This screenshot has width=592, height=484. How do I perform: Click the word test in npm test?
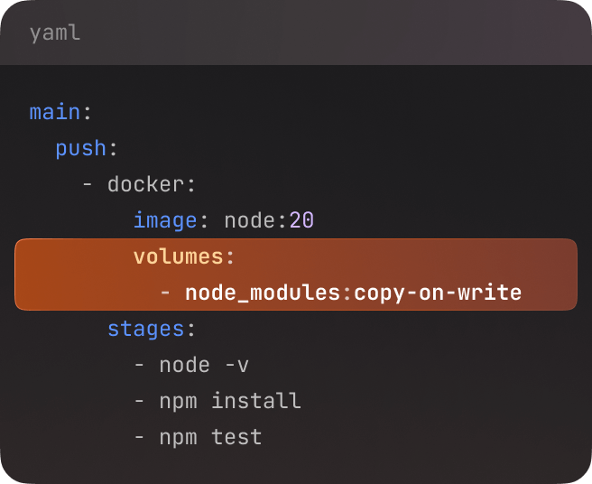tap(236, 437)
